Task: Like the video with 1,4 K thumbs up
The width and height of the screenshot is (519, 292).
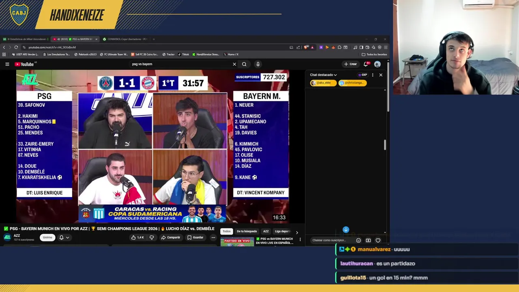Action: [x=137, y=237]
